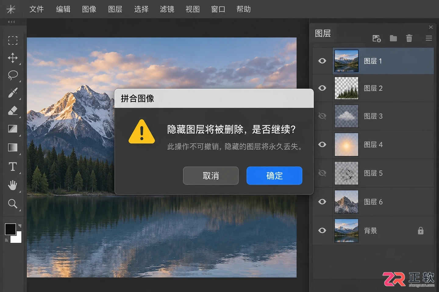439x292 pixels.
Task: Click the app logo icon
Action: [11, 9]
